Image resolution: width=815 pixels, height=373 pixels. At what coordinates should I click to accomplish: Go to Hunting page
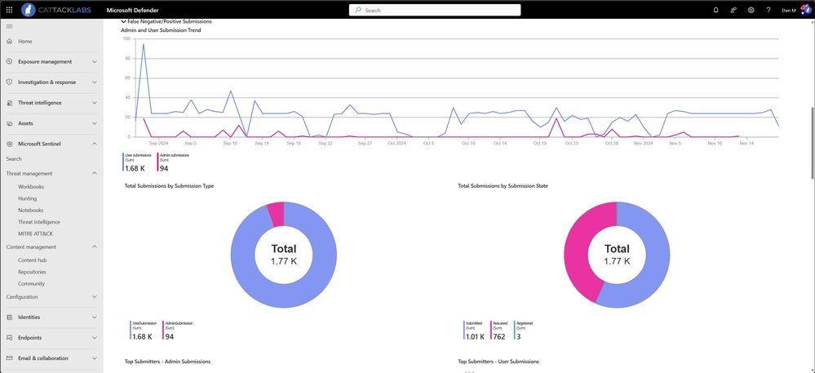[27, 198]
